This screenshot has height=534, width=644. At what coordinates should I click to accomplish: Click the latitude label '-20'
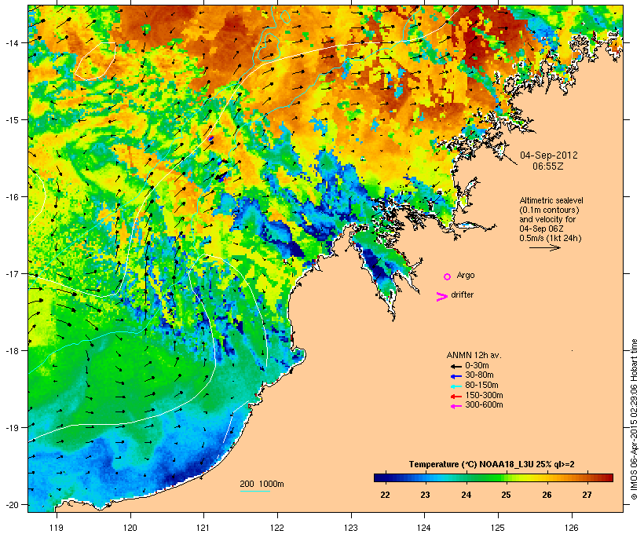pyautogui.click(x=11, y=504)
